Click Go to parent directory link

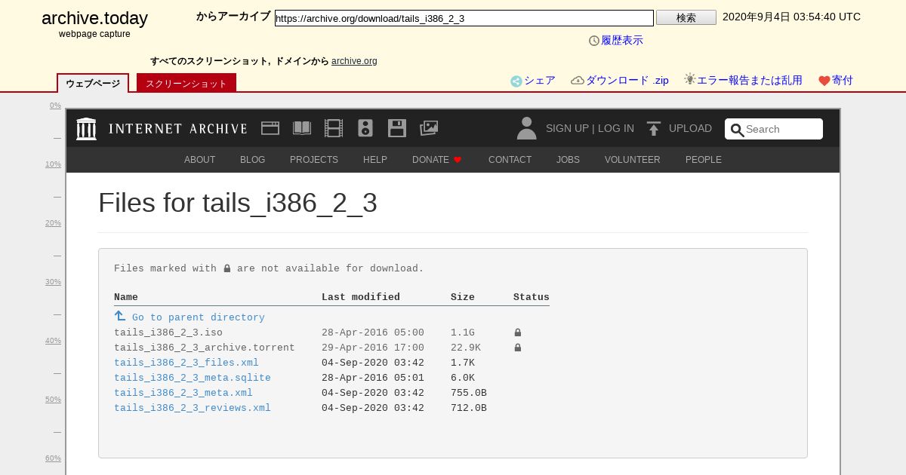pyautogui.click(x=199, y=317)
